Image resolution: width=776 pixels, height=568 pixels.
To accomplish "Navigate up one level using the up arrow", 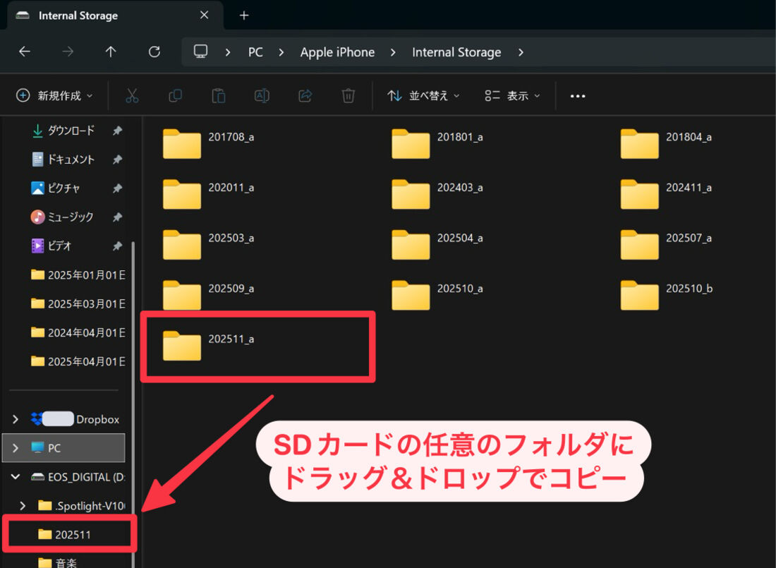I will click(x=111, y=52).
